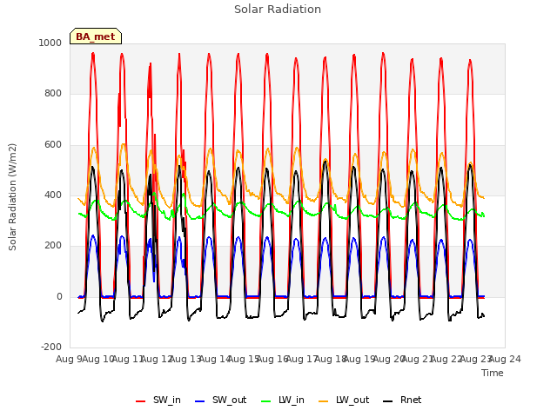Click the 200 y-axis tick label
Screen dimensions: 557x417
point(53,245)
